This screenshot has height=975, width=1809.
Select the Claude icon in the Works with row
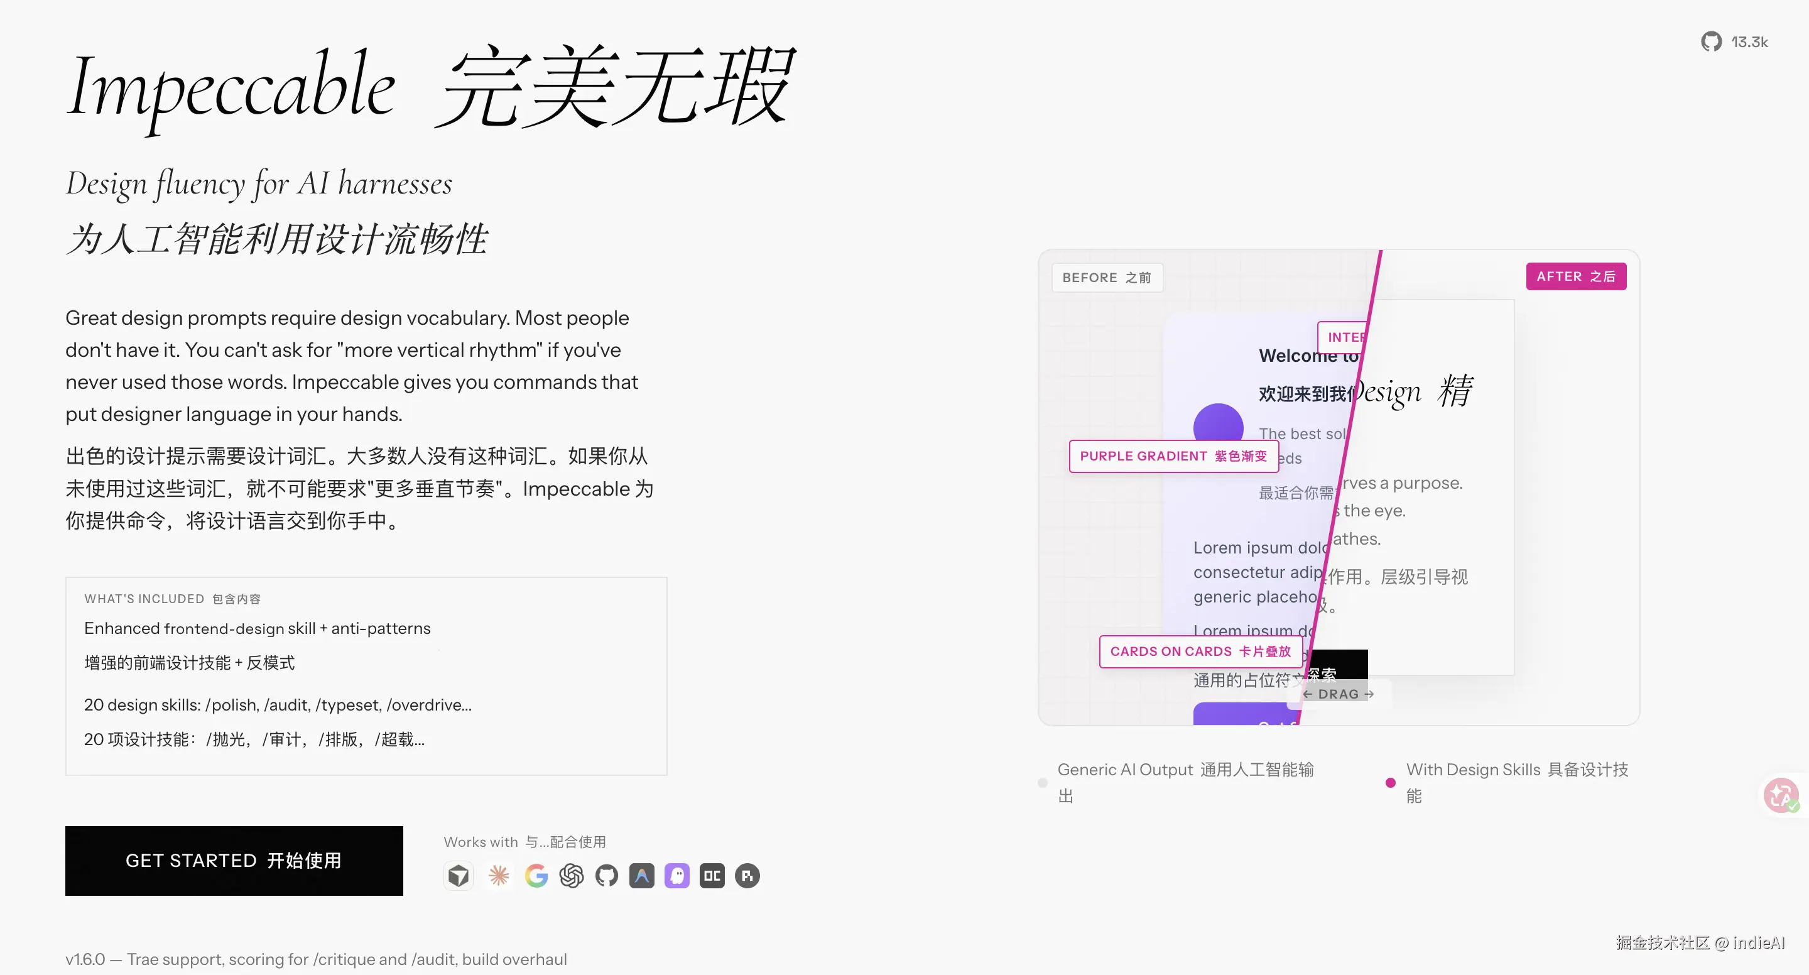pyautogui.click(x=499, y=875)
